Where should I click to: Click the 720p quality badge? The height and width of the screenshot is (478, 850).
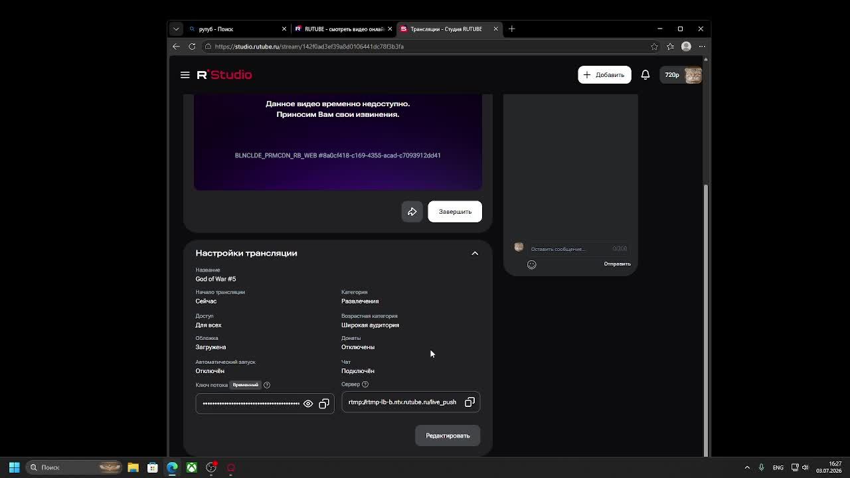[x=672, y=75]
